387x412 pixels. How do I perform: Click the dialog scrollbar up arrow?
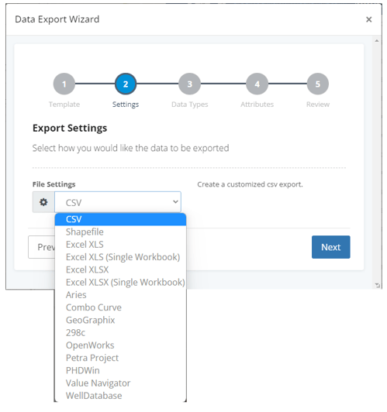pyautogui.click(x=377, y=41)
